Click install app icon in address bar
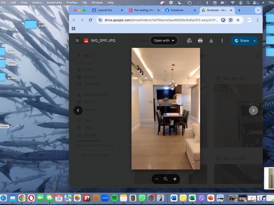274x205 pixels. tap(223, 20)
